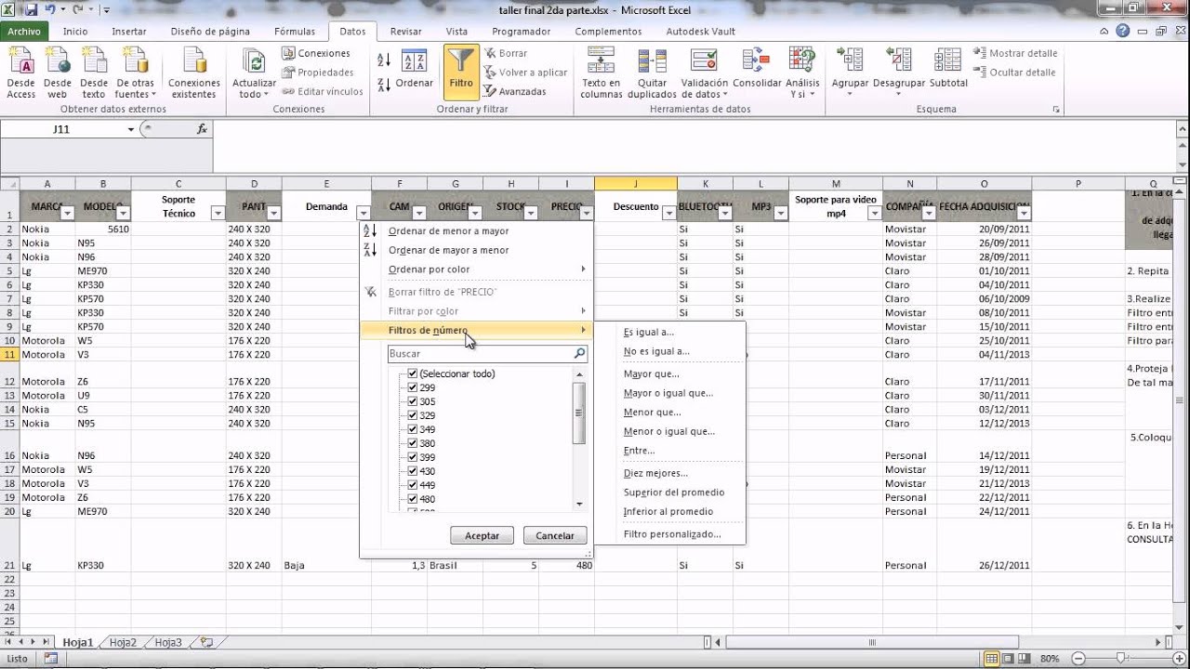This screenshot has height=669, width=1190.
Task: Click the Buscar search field
Action: 479,353
